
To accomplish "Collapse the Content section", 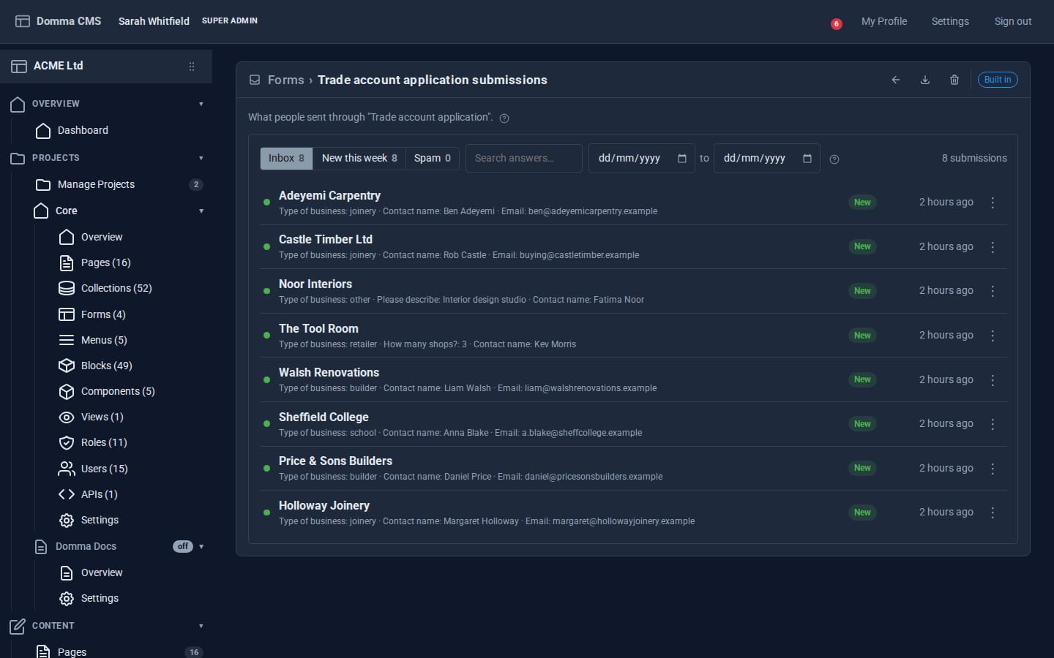I will (201, 626).
